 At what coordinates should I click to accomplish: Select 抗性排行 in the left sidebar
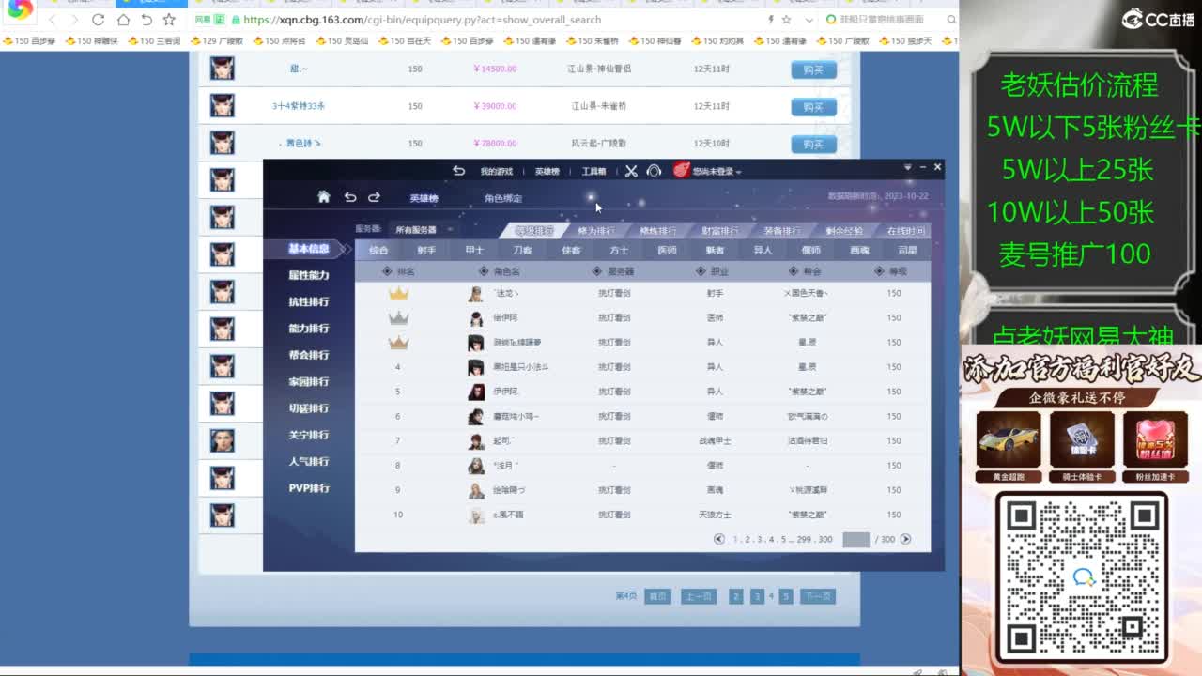pyautogui.click(x=309, y=302)
